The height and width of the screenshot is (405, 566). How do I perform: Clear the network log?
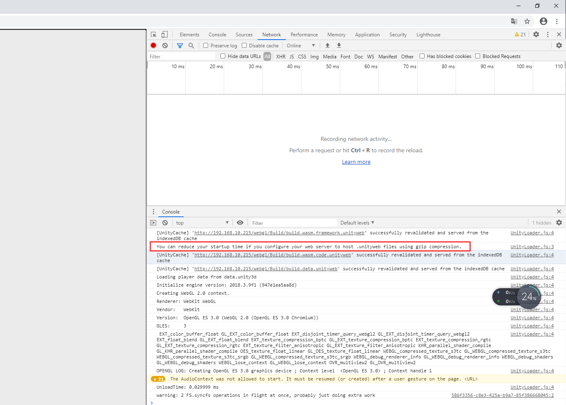click(165, 46)
